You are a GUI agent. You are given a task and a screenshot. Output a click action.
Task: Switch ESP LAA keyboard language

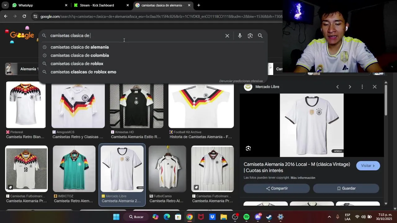pos(347,217)
